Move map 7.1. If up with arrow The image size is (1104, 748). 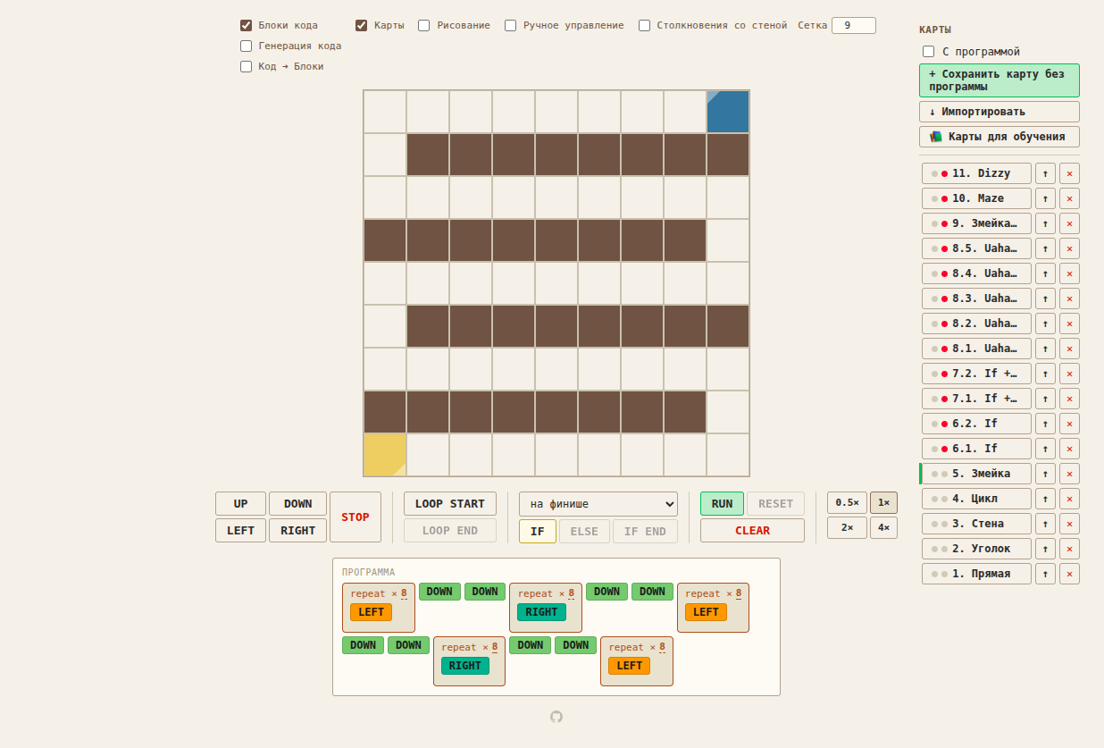(1045, 399)
